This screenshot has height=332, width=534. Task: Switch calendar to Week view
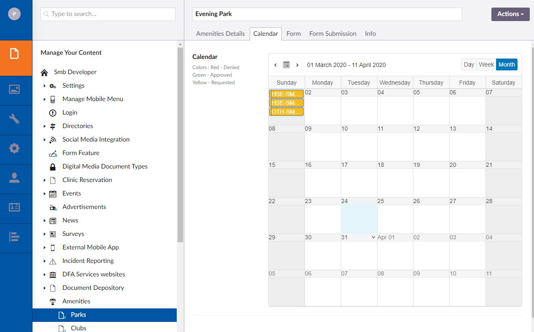tap(486, 64)
